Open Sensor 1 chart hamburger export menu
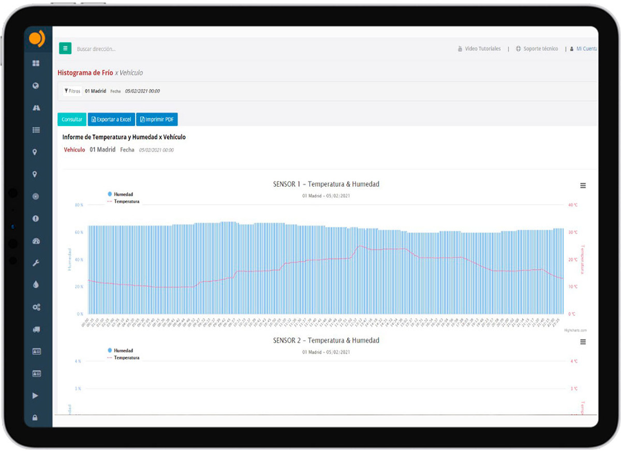 583,186
